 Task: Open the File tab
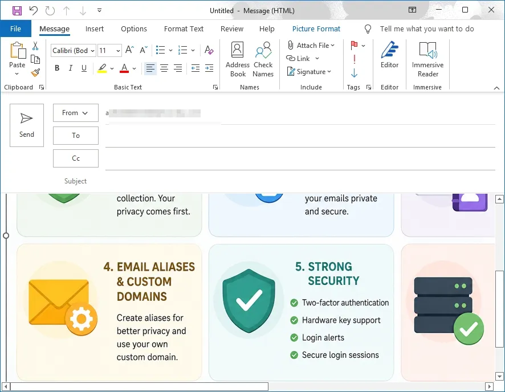click(x=15, y=28)
